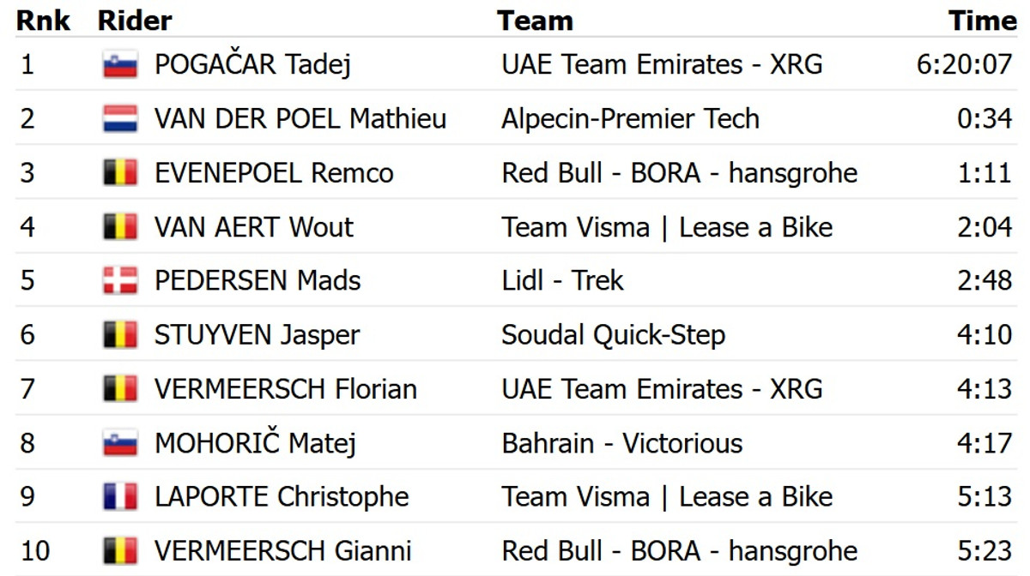Open VAN DER POEL Mathieu rider link
Screen dimensions: 1030x576
[300, 119]
